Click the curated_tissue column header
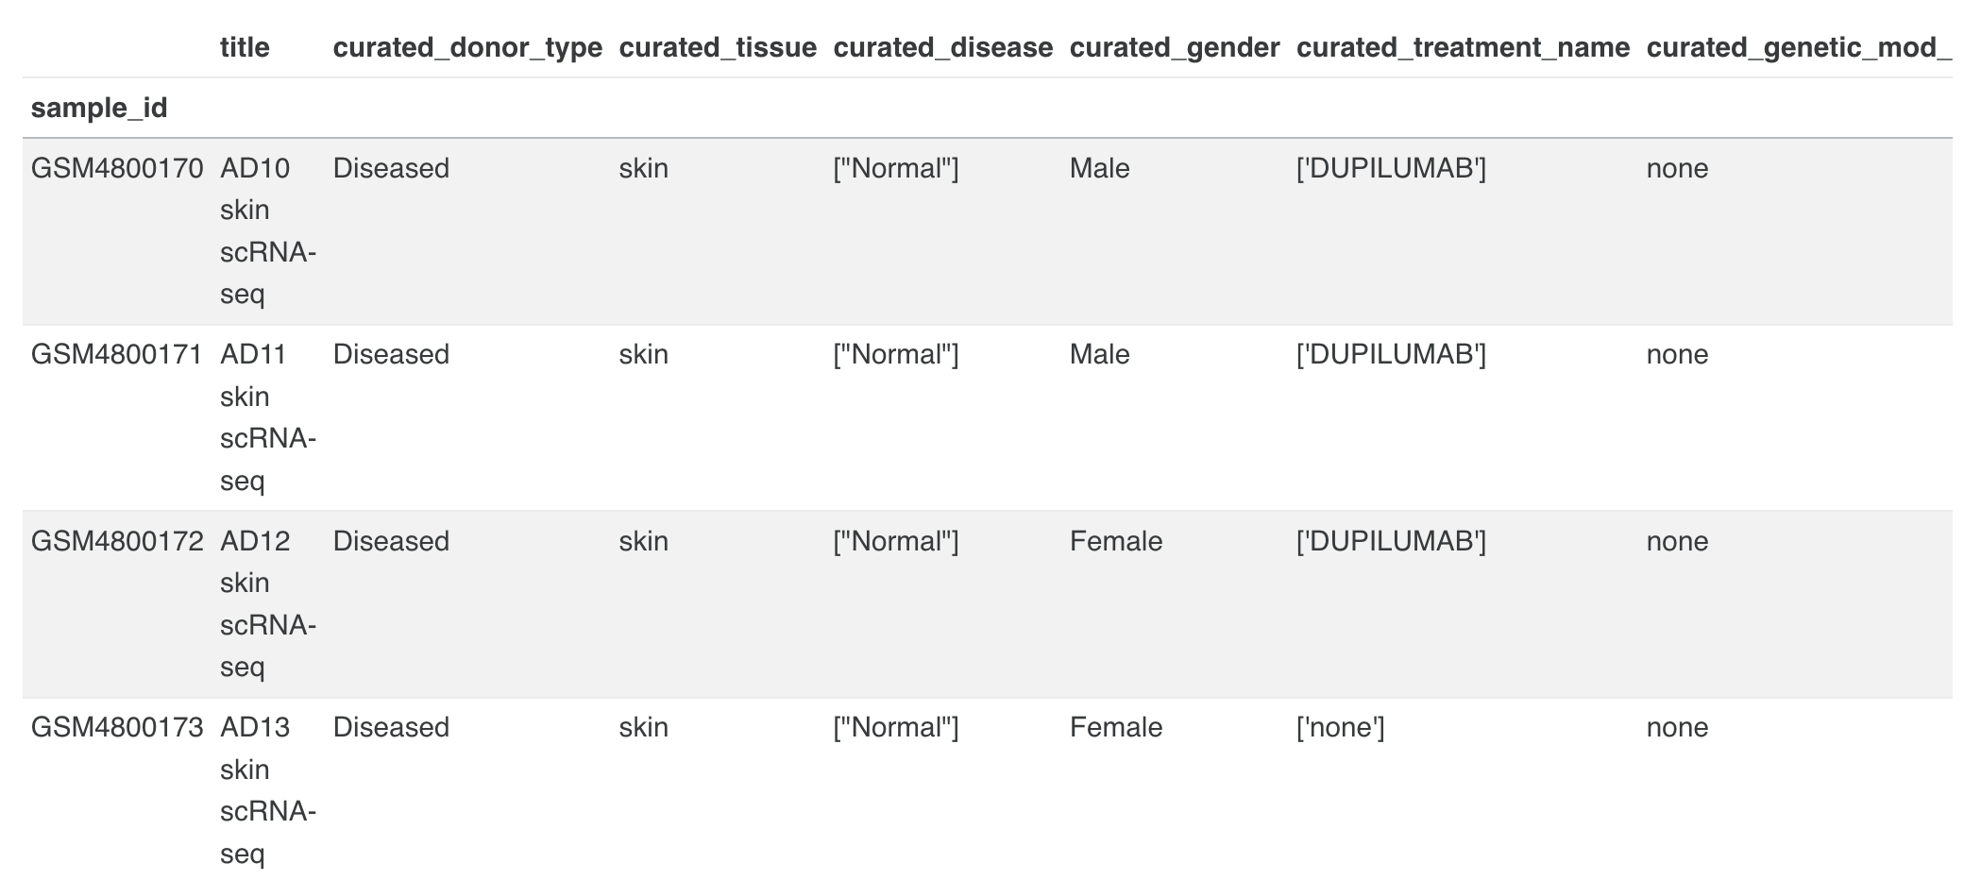The width and height of the screenshot is (1964, 880). pos(718,47)
